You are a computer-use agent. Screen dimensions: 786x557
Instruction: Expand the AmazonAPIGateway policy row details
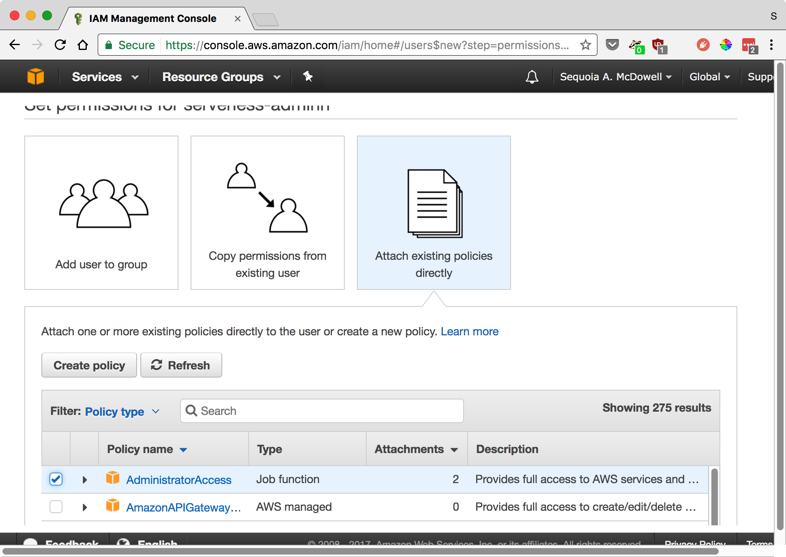point(84,507)
